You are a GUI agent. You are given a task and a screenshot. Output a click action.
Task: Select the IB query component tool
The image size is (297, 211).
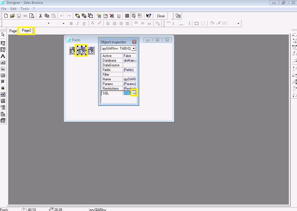pos(3,50)
